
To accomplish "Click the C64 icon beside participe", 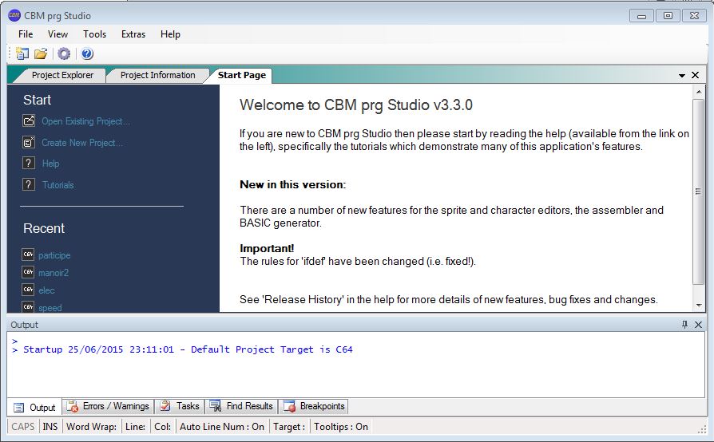I will [x=28, y=255].
